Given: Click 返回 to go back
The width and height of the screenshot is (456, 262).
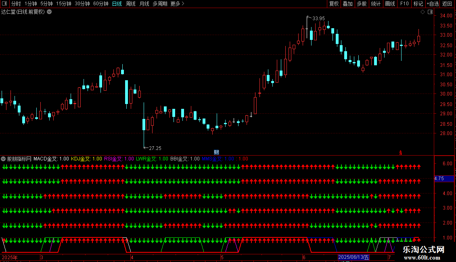Looking at the screenshot, I should (447, 4).
